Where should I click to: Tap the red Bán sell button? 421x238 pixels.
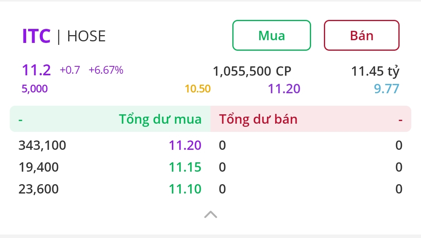[362, 36]
